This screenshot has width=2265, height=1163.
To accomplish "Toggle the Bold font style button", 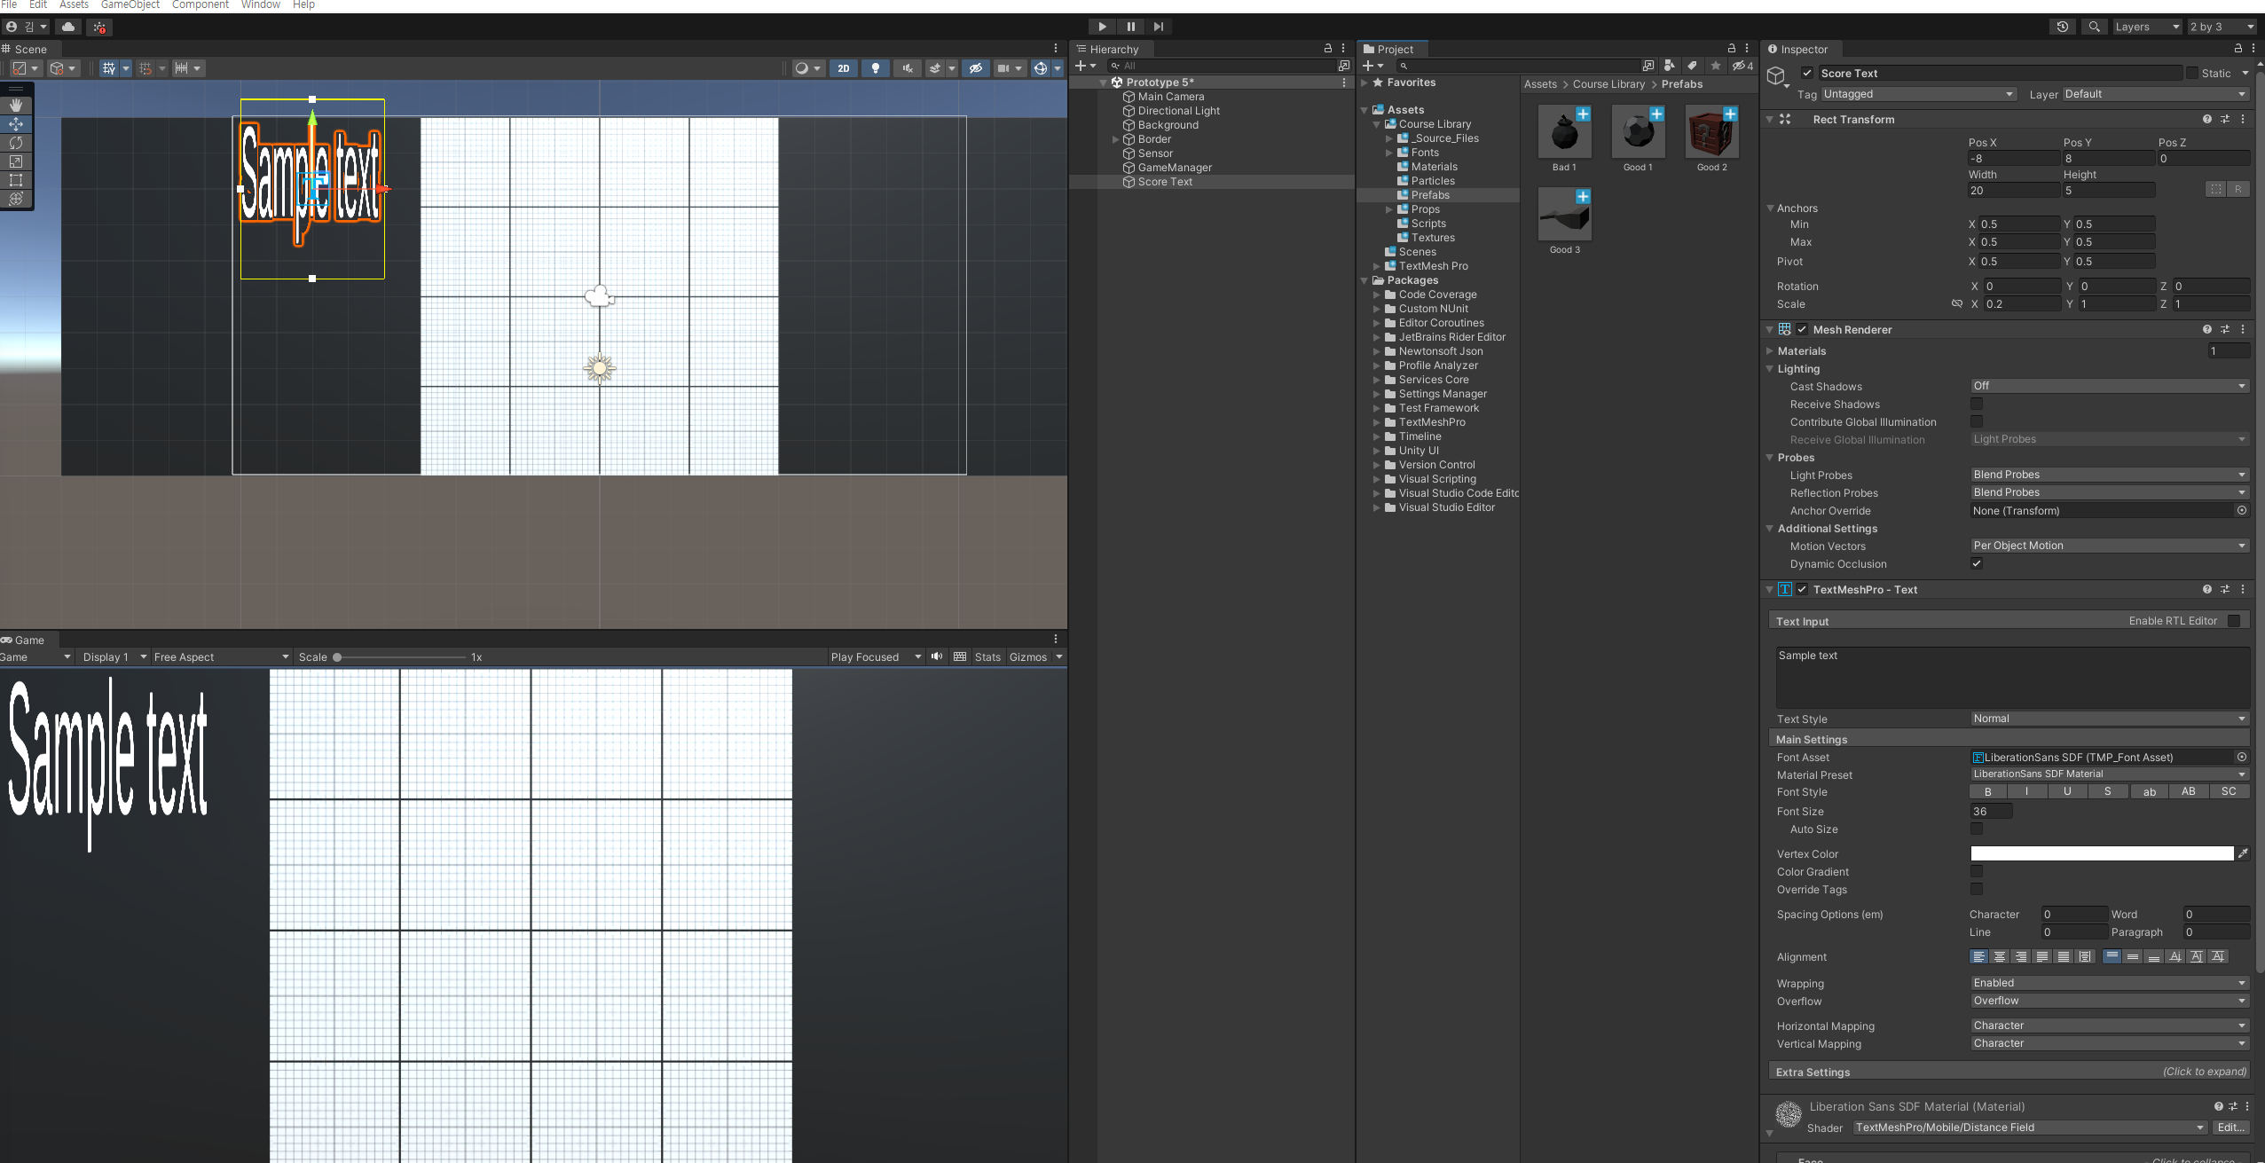I will coord(1988,791).
